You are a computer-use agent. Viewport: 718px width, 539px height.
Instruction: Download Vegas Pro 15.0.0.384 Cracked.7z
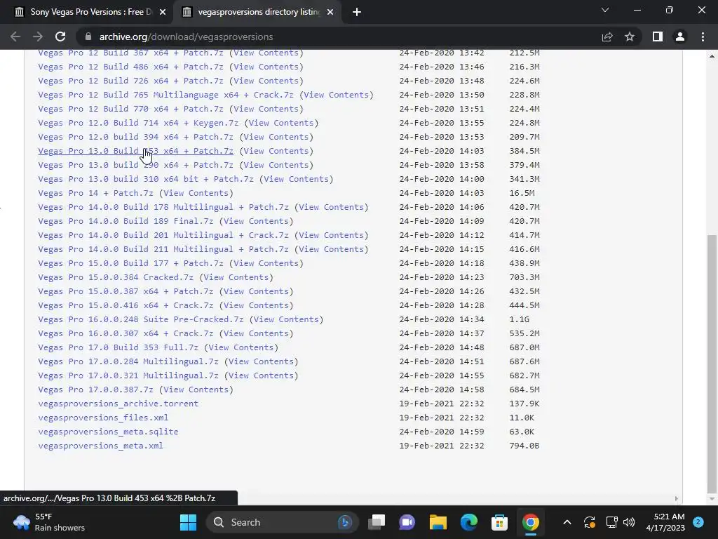116,277
